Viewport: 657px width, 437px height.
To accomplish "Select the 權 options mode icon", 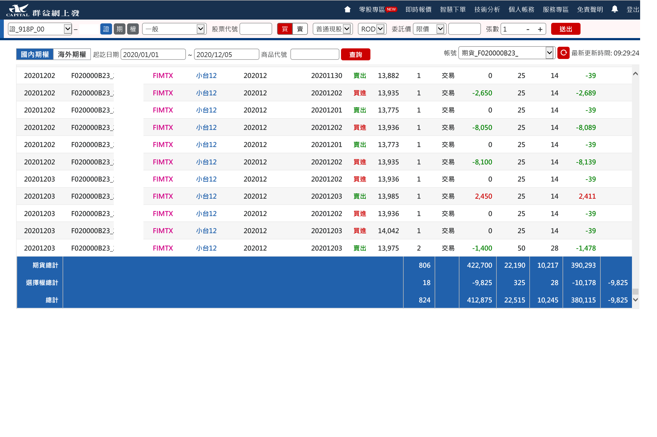I will (x=133, y=29).
